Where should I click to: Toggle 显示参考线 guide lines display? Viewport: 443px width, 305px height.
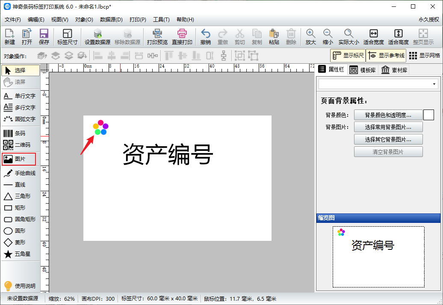(386, 56)
